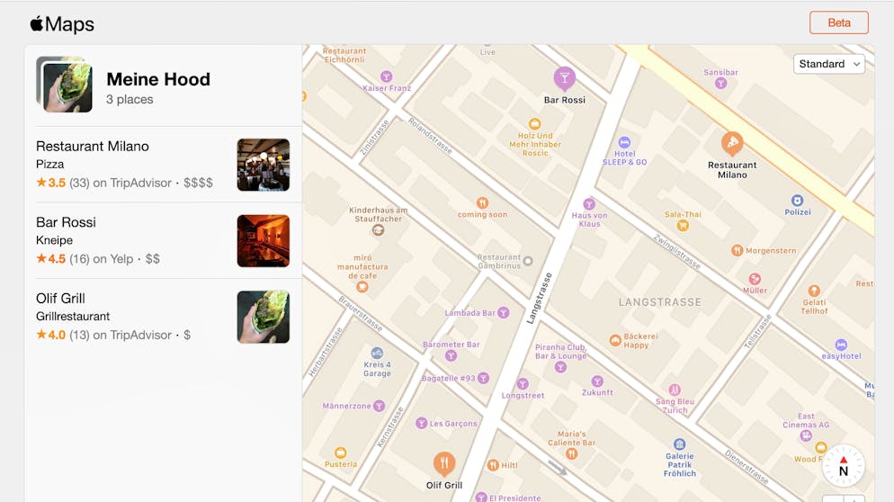Select the Gelati Tellhof marker
894x502 pixels.
click(814, 291)
